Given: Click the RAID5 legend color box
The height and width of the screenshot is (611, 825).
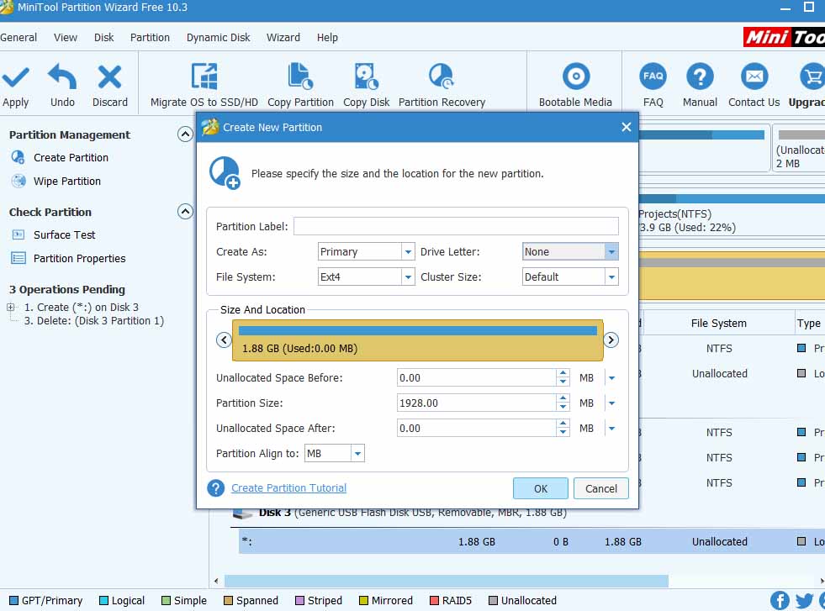Looking at the screenshot, I should [434, 600].
